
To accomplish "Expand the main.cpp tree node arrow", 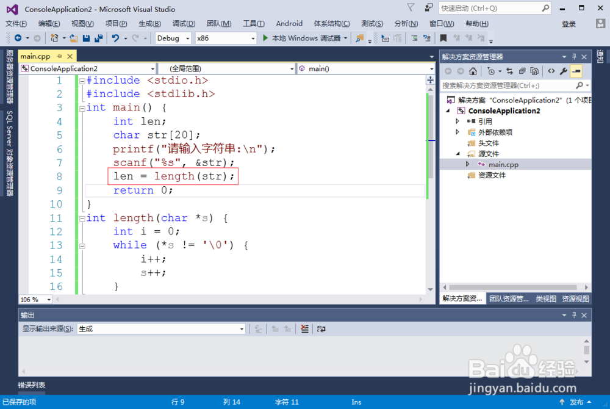I will click(x=467, y=164).
